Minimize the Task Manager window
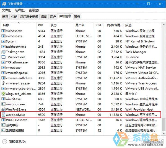Image resolution: width=166 pixels, height=148 pixels. [137, 4]
